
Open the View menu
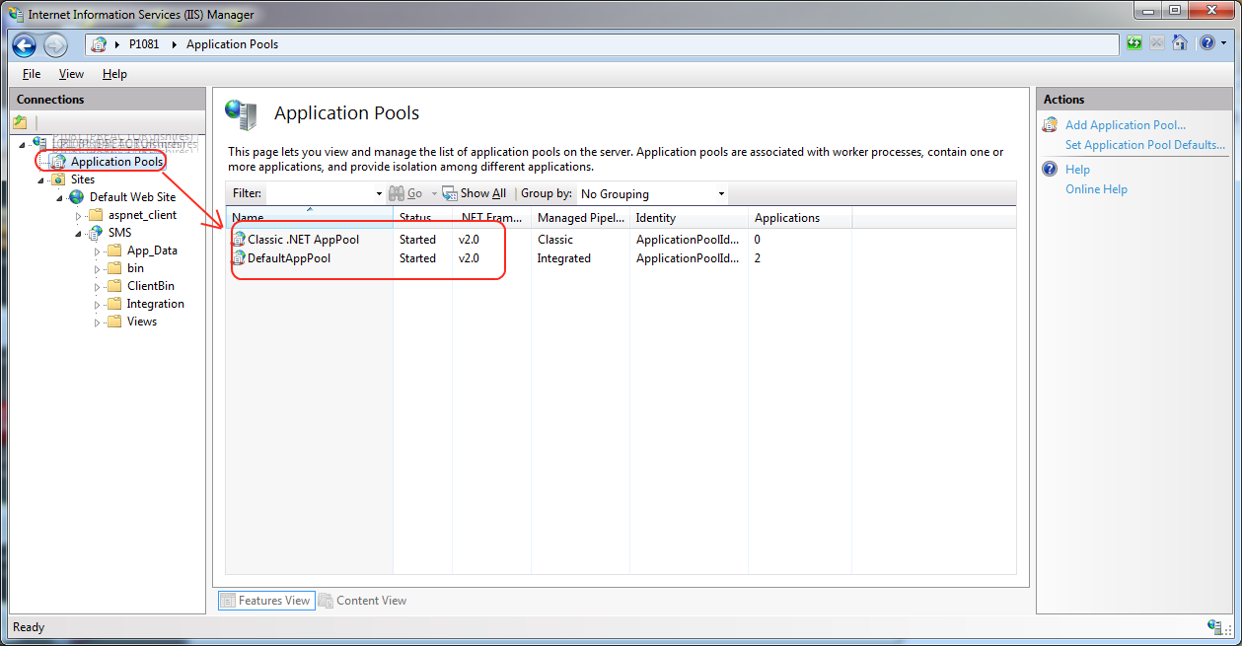tap(71, 74)
